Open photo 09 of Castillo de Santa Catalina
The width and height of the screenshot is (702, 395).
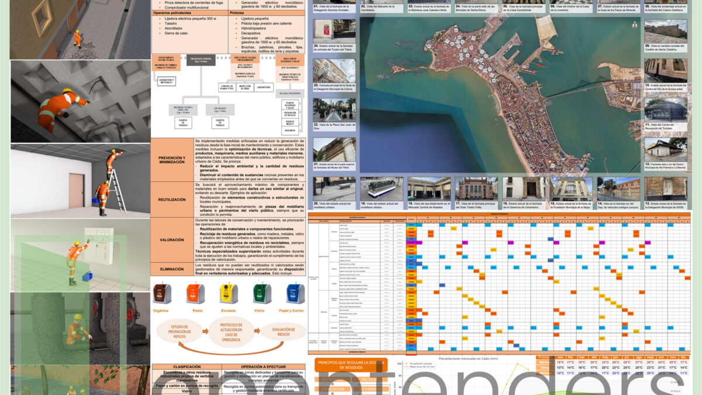[666, 30]
